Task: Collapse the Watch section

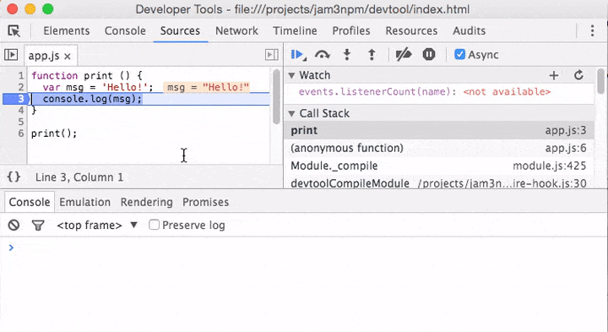Action: point(291,75)
